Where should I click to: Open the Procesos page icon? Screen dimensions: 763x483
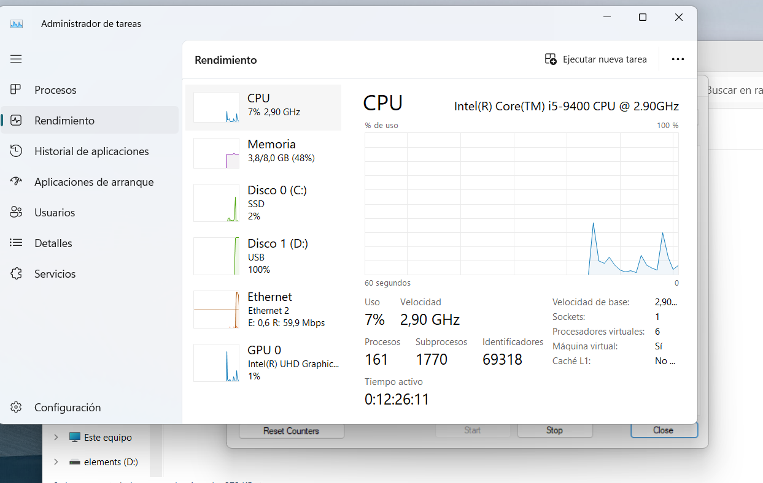16,90
